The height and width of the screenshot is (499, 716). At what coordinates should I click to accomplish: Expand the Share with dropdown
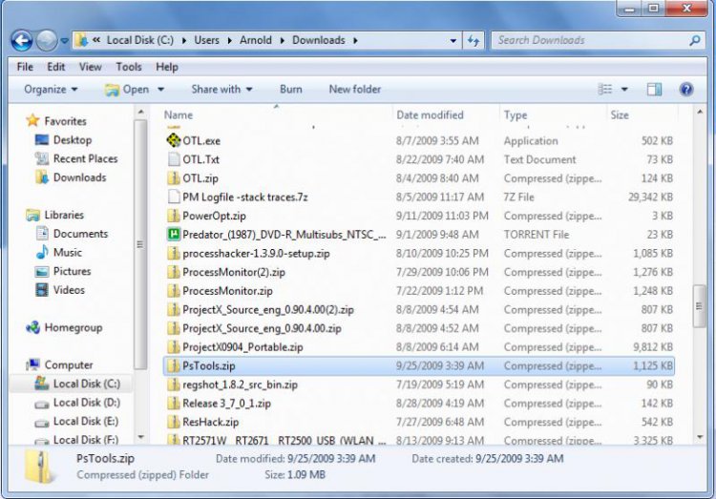click(x=221, y=90)
